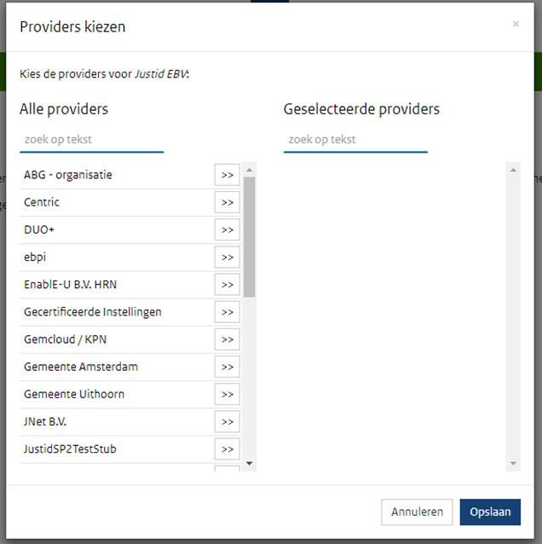The image size is (542, 544).
Task: Click up arrow of Geselecteerde providers scrollbar
Action: (x=513, y=170)
